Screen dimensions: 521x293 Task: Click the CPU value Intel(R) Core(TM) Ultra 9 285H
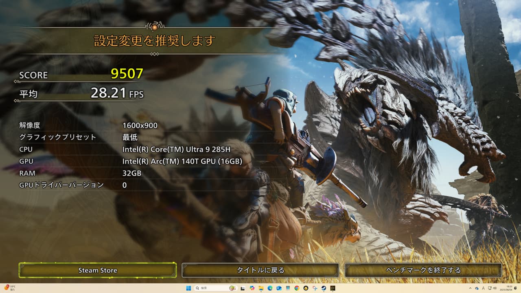point(176,149)
